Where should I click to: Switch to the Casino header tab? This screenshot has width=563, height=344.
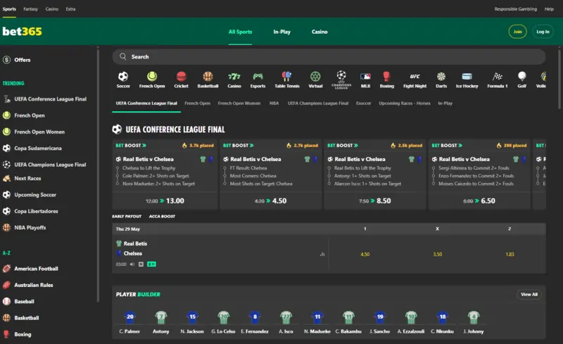(x=320, y=32)
